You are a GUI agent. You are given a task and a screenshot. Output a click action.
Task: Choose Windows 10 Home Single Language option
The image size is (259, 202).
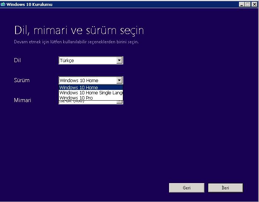[91, 93]
